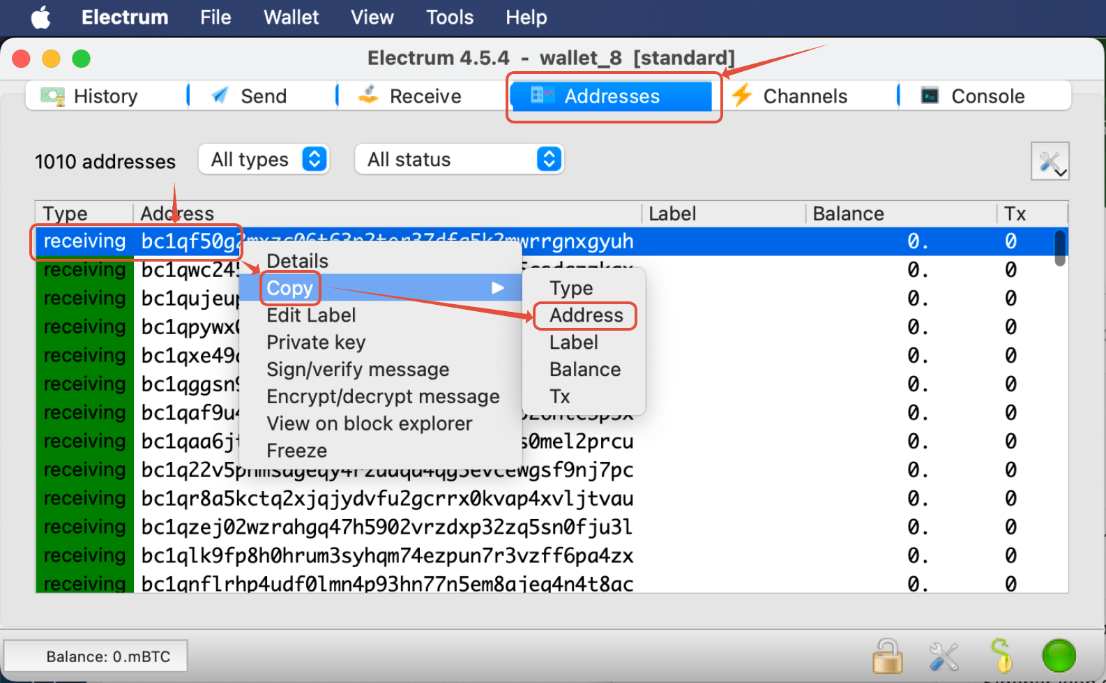The height and width of the screenshot is (683, 1106).
Task: Open the Apple menu
Action: (x=41, y=17)
